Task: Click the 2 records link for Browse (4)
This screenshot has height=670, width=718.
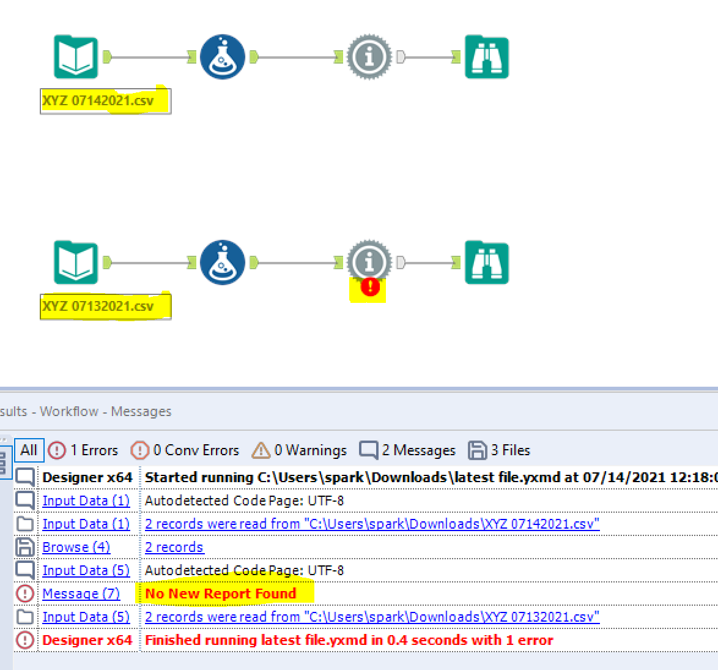Action: click(x=174, y=547)
